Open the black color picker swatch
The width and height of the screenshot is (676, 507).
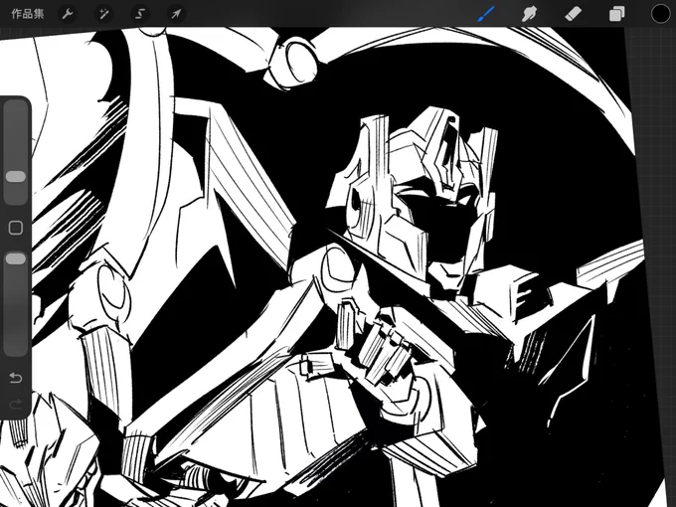pyautogui.click(x=660, y=14)
